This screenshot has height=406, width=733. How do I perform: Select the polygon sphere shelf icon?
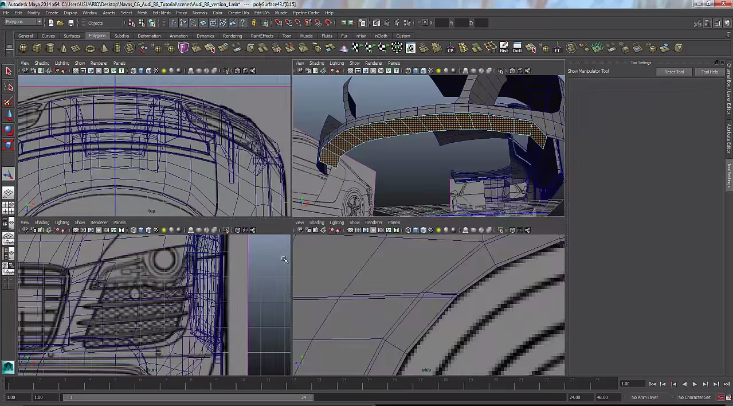23,48
